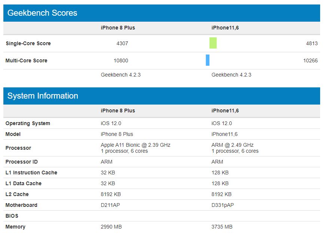Click L1 Instruction Cache value 128 KB
Image resolution: width=325 pixels, height=236 pixels.
click(x=220, y=173)
